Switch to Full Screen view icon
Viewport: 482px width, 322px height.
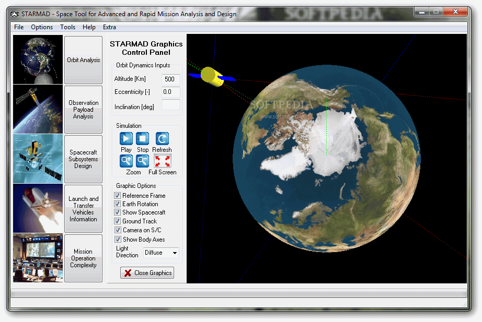pyautogui.click(x=162, y=161)
